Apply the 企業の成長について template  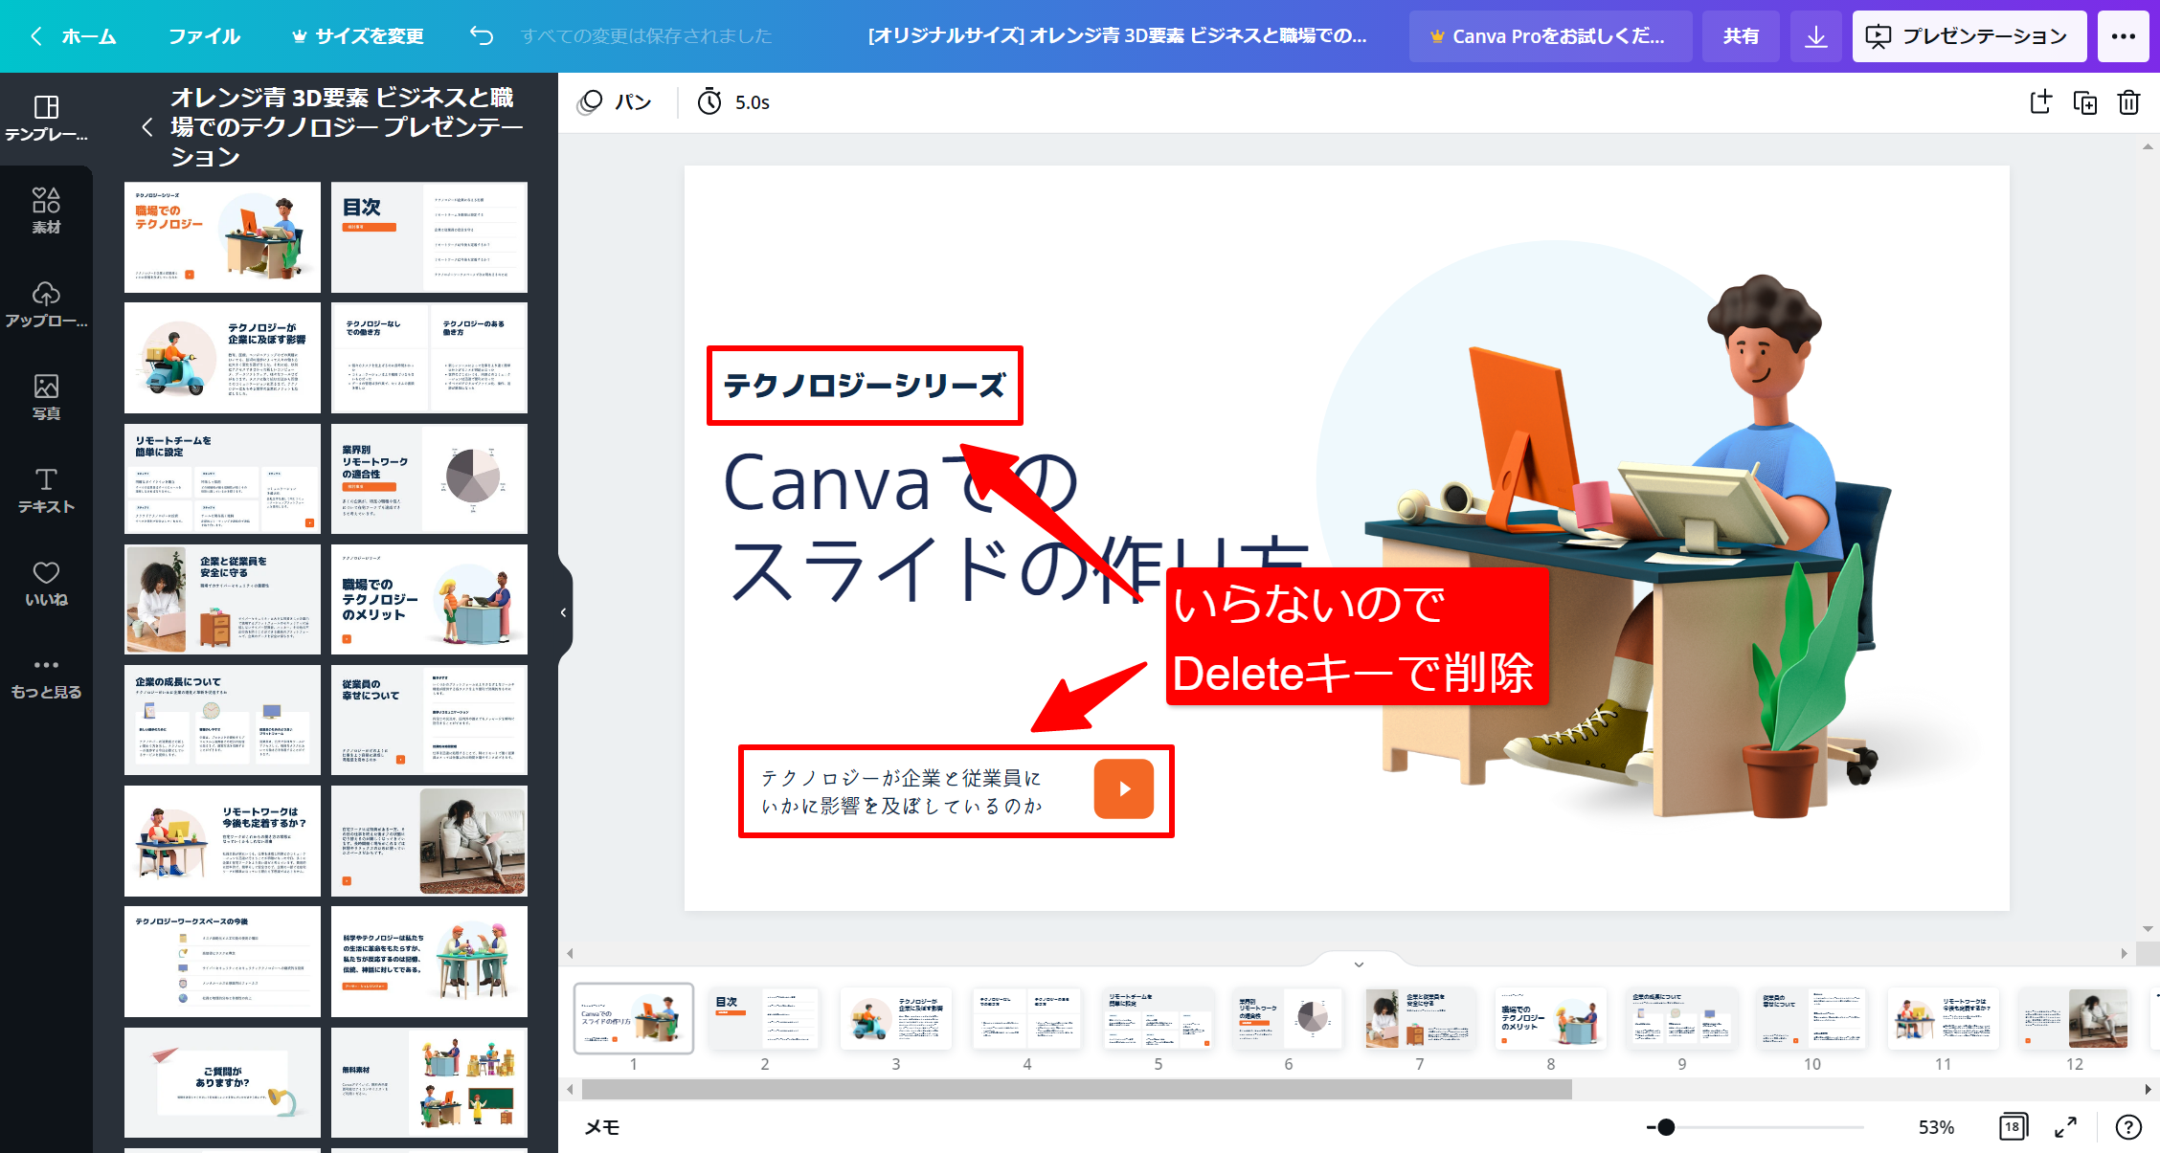(x=222, y=721)
